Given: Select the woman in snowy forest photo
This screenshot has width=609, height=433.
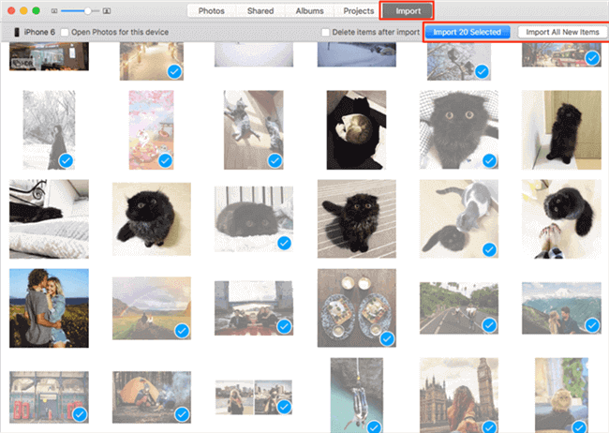Looking at the screenshot, I should pos(49,130).
